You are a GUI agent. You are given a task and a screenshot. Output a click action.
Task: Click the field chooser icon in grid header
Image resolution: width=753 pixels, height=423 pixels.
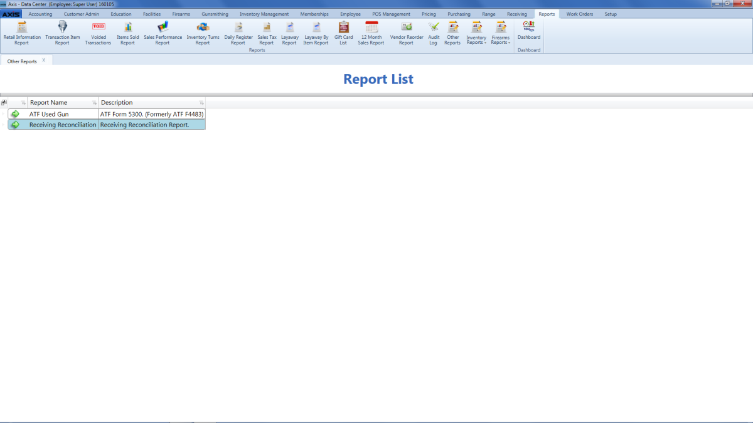coord(4,103)
